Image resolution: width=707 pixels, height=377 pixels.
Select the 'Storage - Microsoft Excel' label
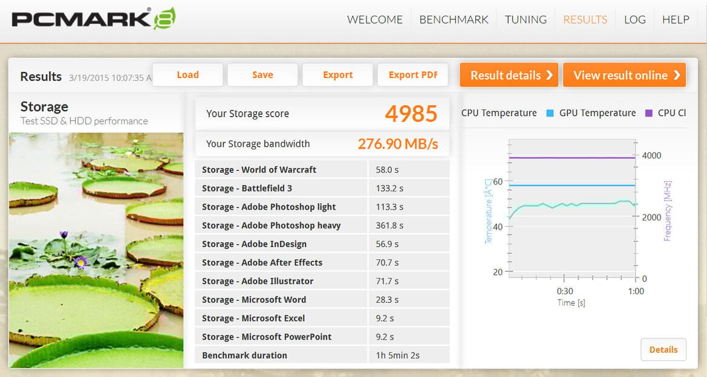pos(253,318)
